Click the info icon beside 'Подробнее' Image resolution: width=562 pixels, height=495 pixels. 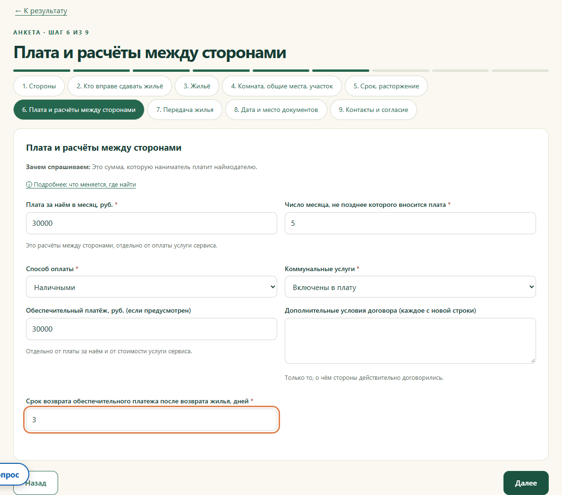click(x=29, y=185)
